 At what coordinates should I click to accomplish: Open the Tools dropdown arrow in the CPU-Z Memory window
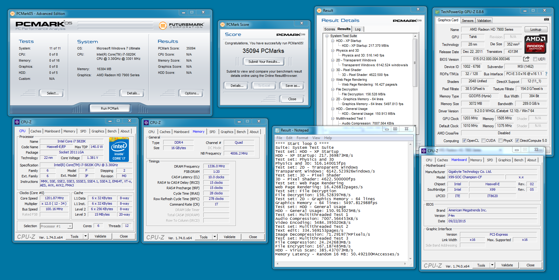click(x=215, y=237)
